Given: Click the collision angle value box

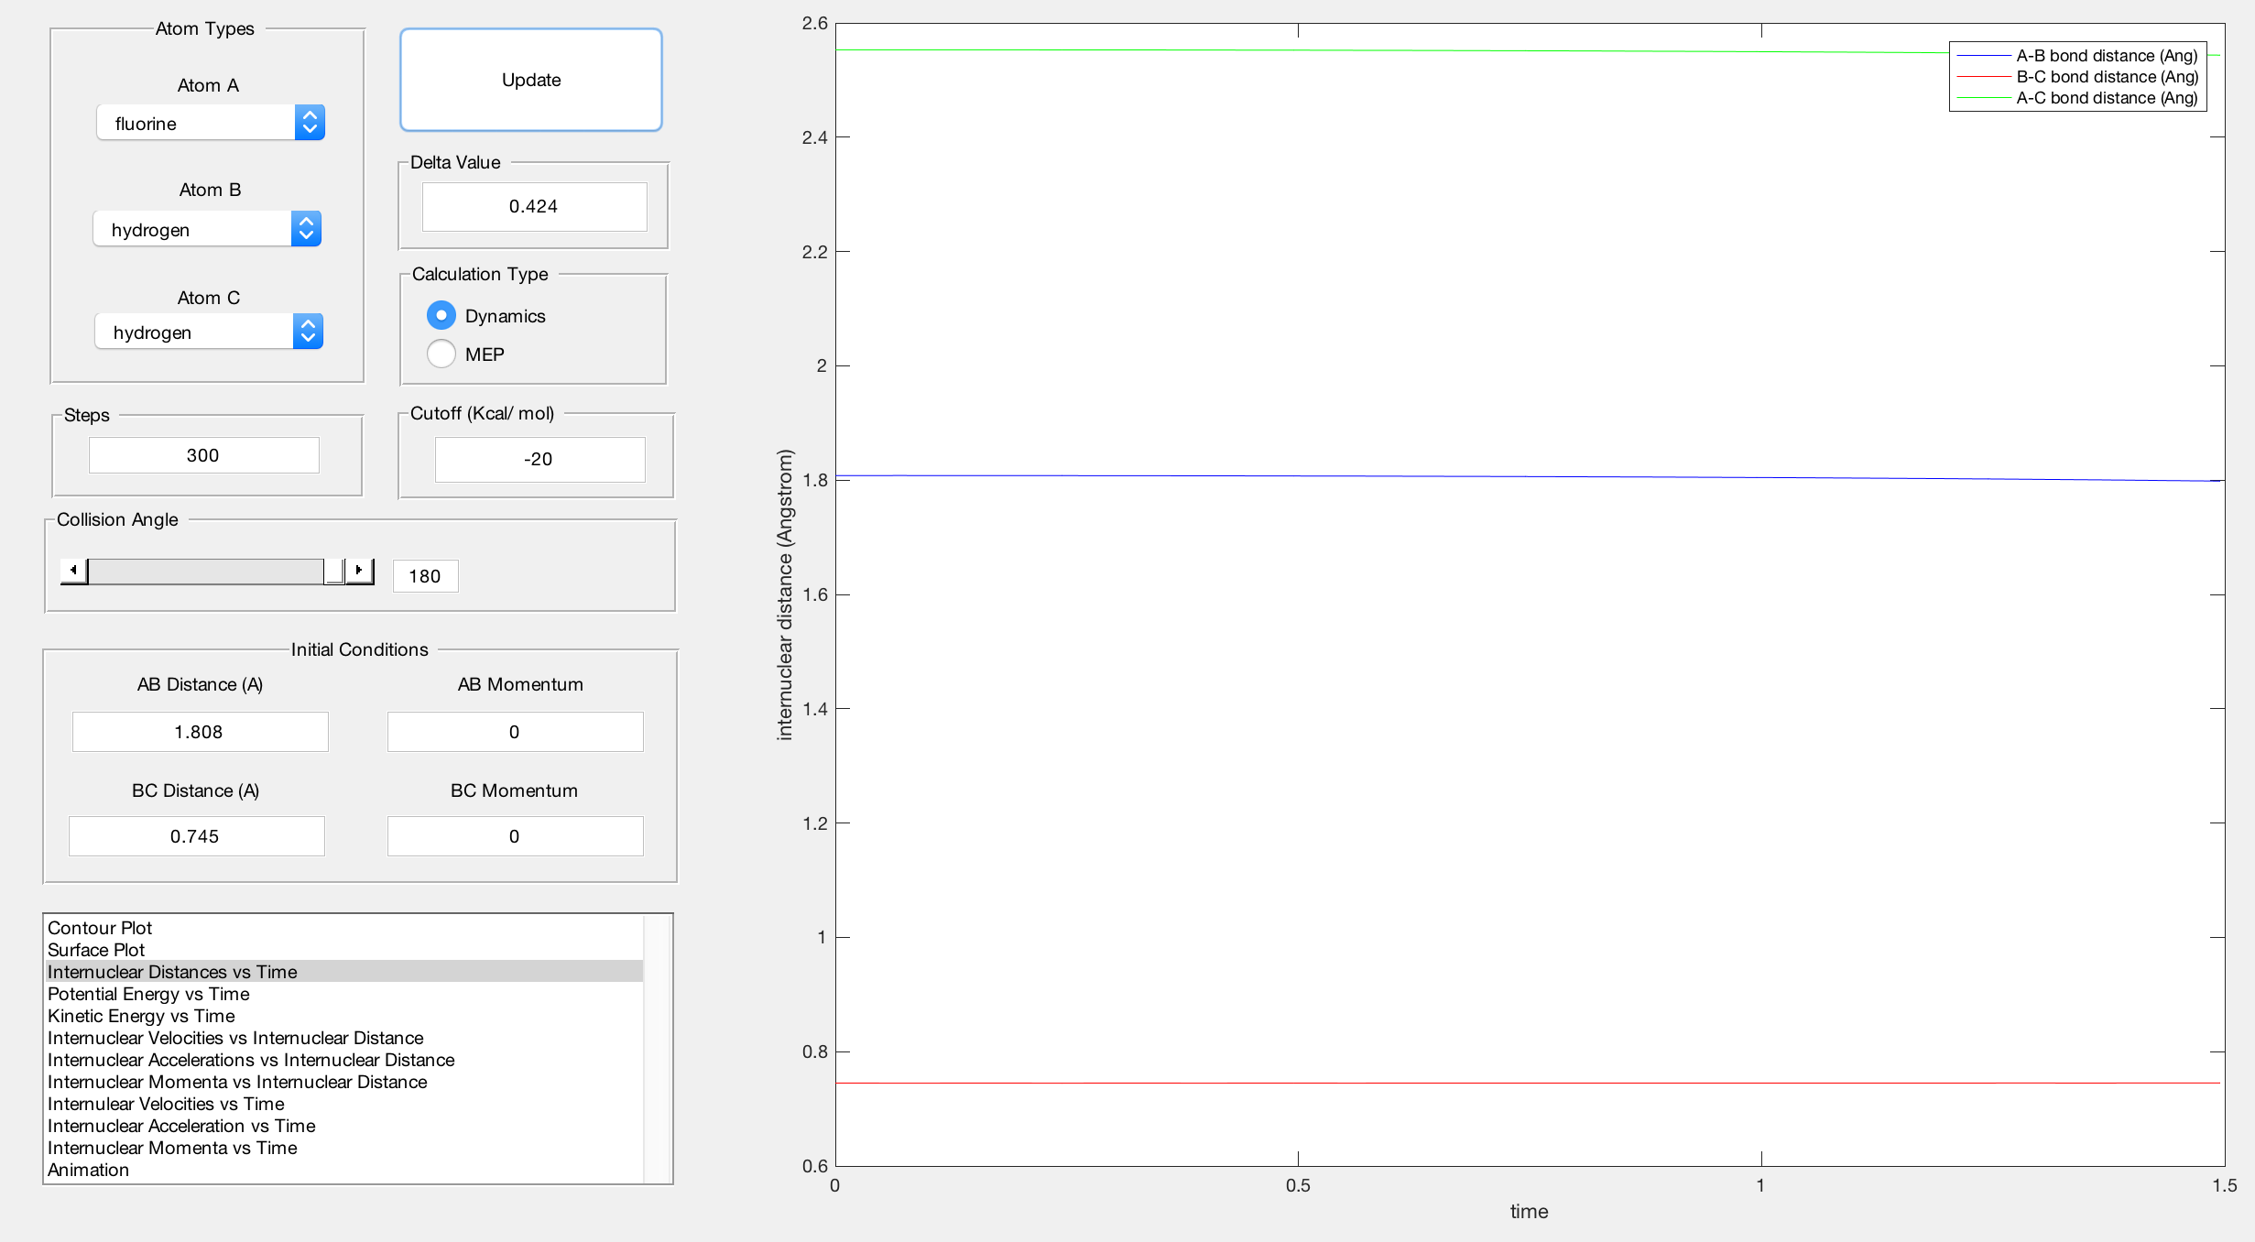Looking at the screenshot, I should 425,576.
